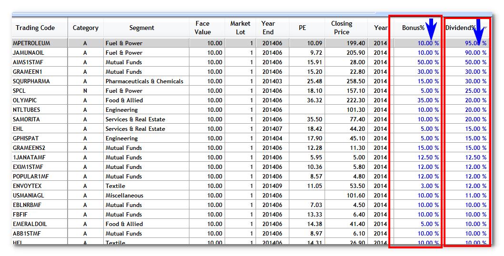Click the Segment column header
504x256 pixels.
[x=142, y=28]
